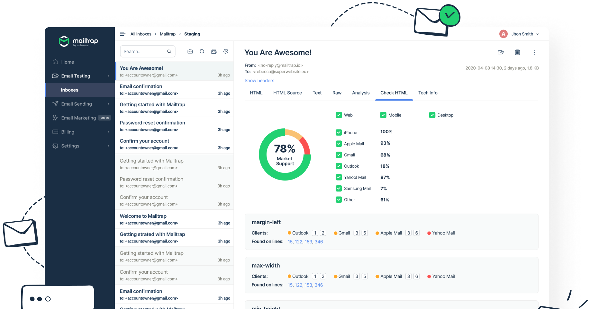Image resolution: width=598 pixels, height=309 pixels.
Task: Open the three-dot more options menu
Action: tap(534, 52)
